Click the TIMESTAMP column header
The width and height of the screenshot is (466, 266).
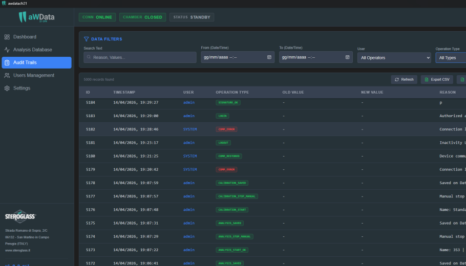click(x=124, y=92)
